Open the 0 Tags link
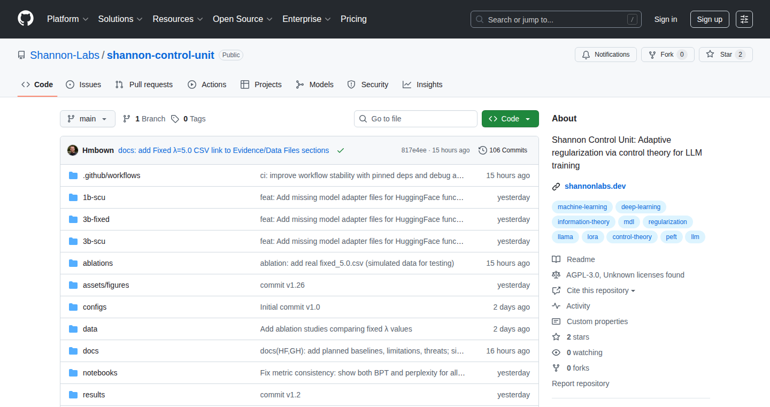The width and height of the screenshot is (770, 407). point(188,119)
